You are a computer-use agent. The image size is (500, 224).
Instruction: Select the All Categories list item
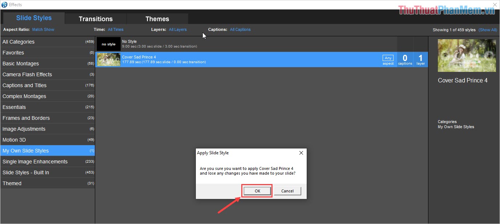47,42
